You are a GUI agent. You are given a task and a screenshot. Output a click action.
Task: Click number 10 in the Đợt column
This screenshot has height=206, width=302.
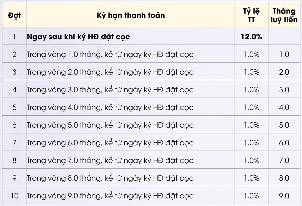14,196
